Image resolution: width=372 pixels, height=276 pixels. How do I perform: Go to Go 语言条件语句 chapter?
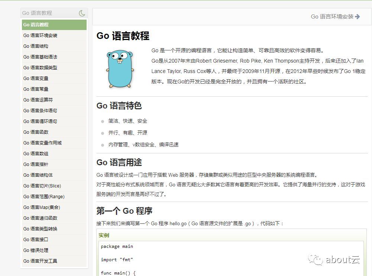pos(54,111)
